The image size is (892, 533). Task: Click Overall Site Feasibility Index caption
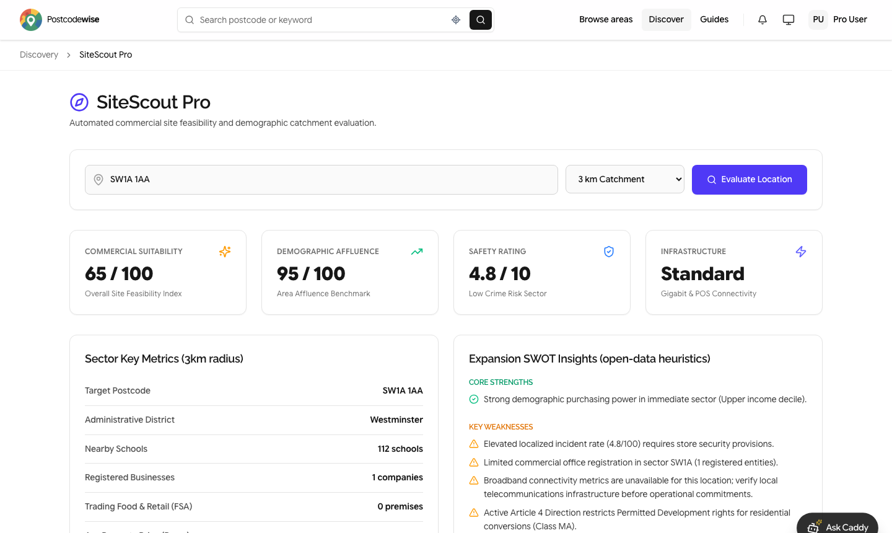(133, 294)
